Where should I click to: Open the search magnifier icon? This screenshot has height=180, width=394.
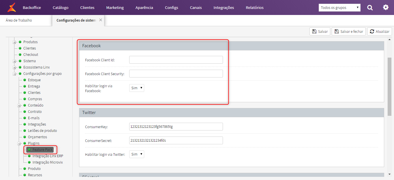coord(370,7)
